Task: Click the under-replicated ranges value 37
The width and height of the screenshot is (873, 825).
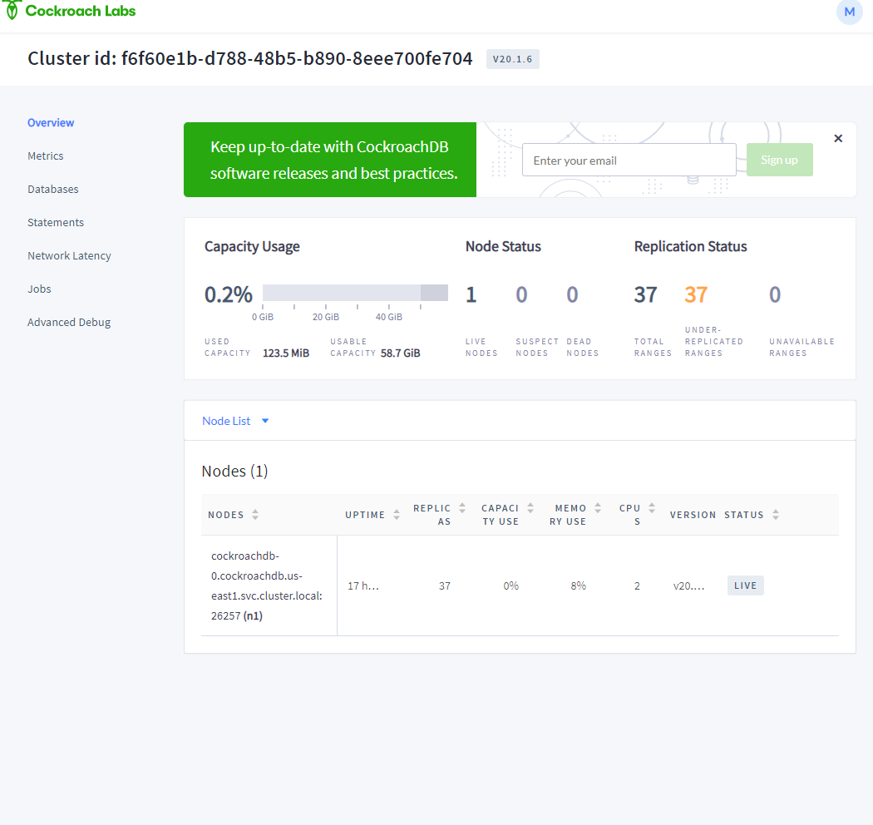Action: click(x=696, y=294)
